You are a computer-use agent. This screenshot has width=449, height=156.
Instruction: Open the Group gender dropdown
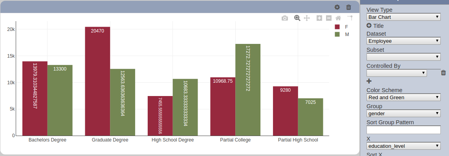click(x=403, y=113)
